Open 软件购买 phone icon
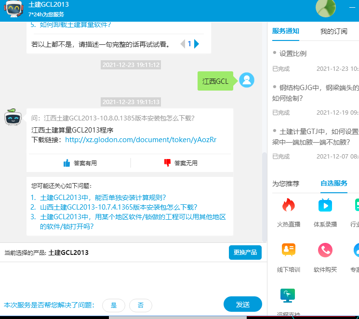Image resolution: width=359 pixels, height=319 pixels. 325,250
